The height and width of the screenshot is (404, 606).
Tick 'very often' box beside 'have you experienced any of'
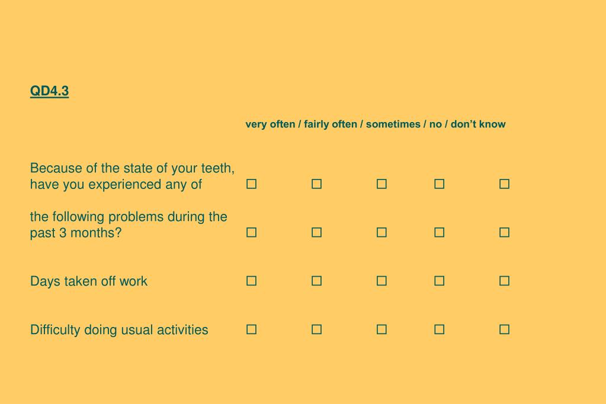pyautogui.click(x=251, y=184)
